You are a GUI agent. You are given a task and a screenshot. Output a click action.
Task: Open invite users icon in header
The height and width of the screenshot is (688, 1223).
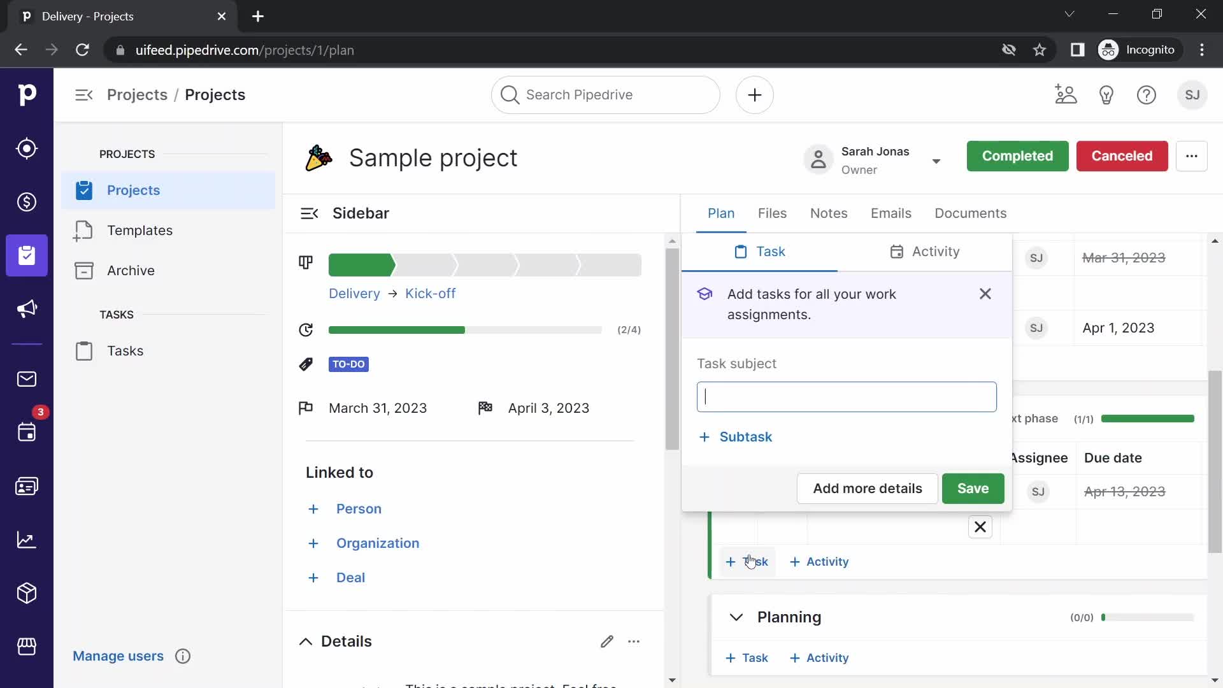click(1066, 95)
